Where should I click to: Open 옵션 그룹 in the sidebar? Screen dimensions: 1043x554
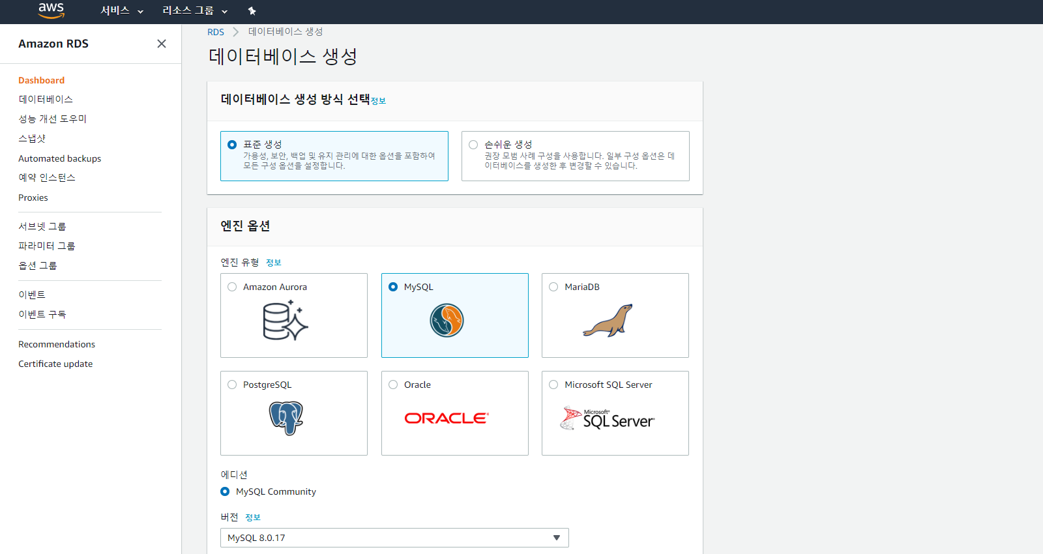pos(38,265)
